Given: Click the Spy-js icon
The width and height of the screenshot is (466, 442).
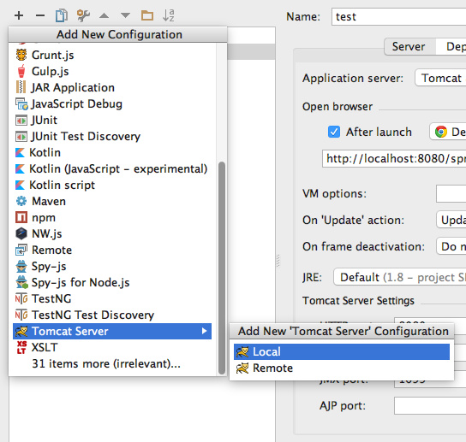Looking at the screenshot, I should tap(21, 266).
